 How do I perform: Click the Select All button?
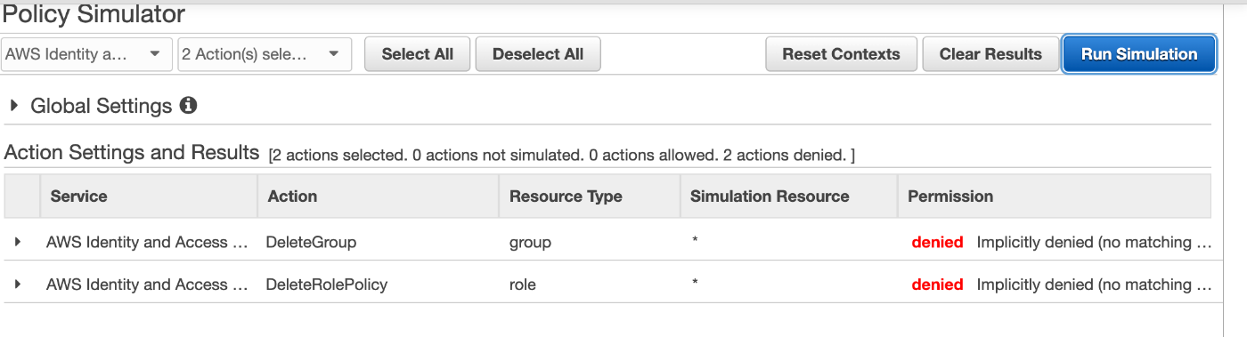[418, 54]
